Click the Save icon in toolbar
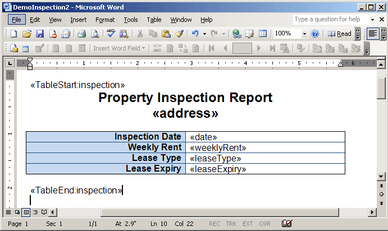Screen dimensions: 388x231 pyautogui.click(x=40, y=34)
